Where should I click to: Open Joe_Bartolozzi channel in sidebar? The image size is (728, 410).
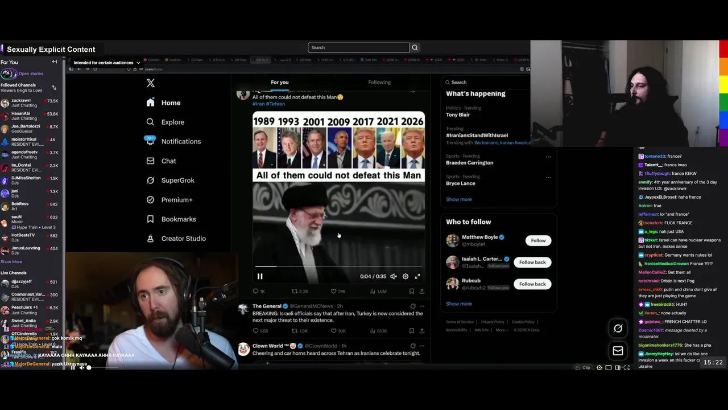[31, 129]
